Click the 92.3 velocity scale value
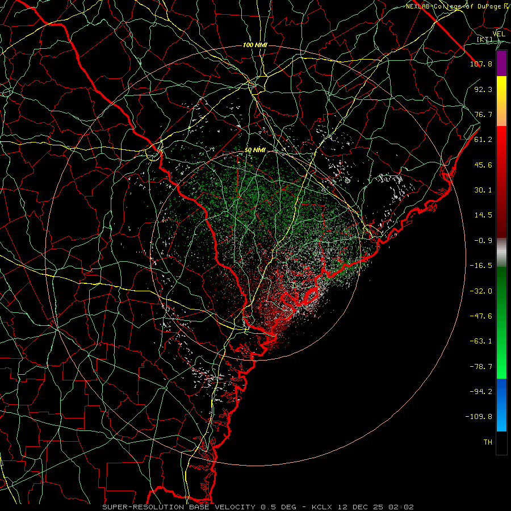The width and height of the screenshot is (511, 511). click(x=483, y=89)
